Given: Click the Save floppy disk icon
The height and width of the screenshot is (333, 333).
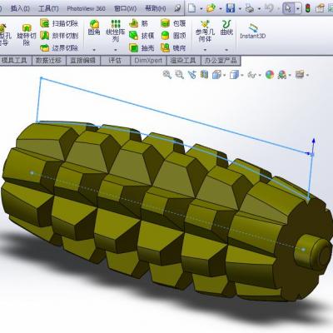Looking at the screenshot, I should point(231,8).
